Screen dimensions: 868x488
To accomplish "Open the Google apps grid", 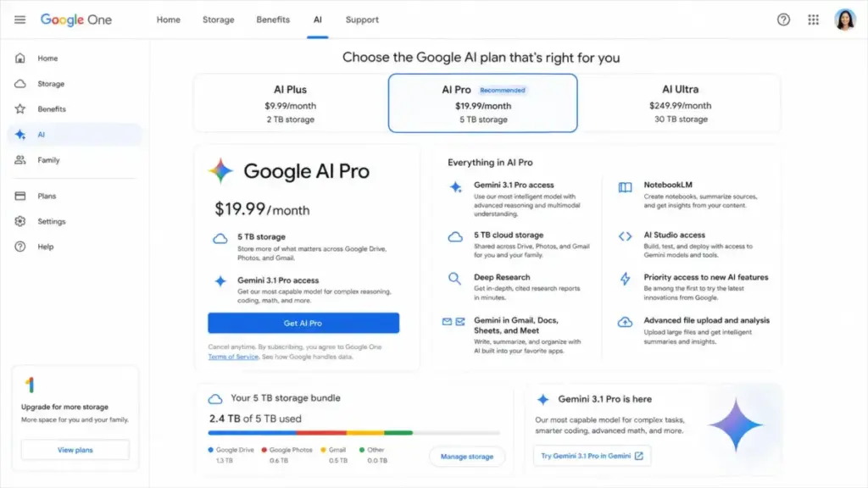I will click(x=813, y=20).
